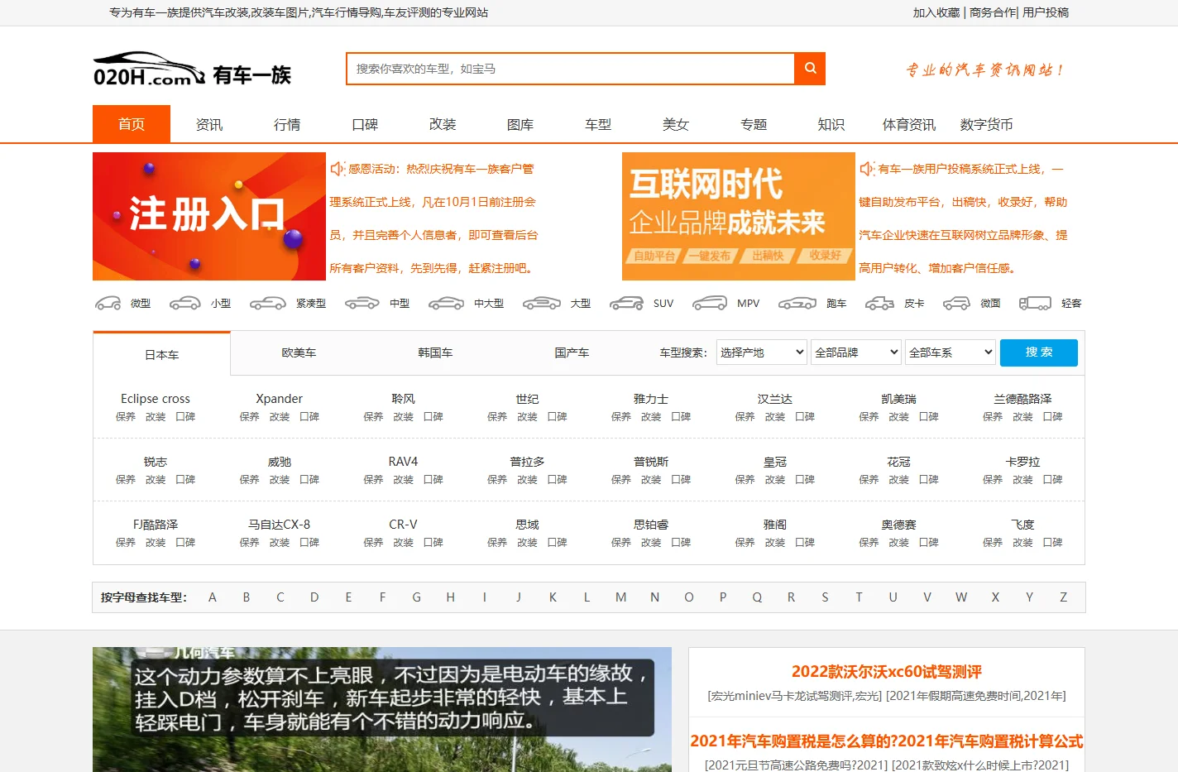This screenshot has width=1178, height=772.
Task: Open the 几何汽车 featured photo
Action: coord(382,710)
